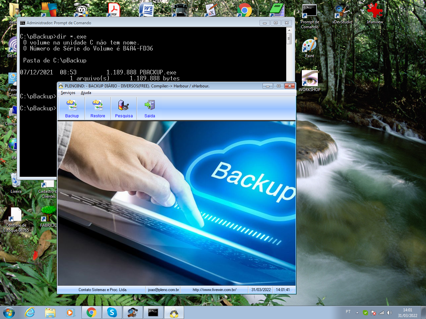Click the joao@pleno.com.br status bar field
The height and width of the screenshot is (319, 426).
pos(163,290)
